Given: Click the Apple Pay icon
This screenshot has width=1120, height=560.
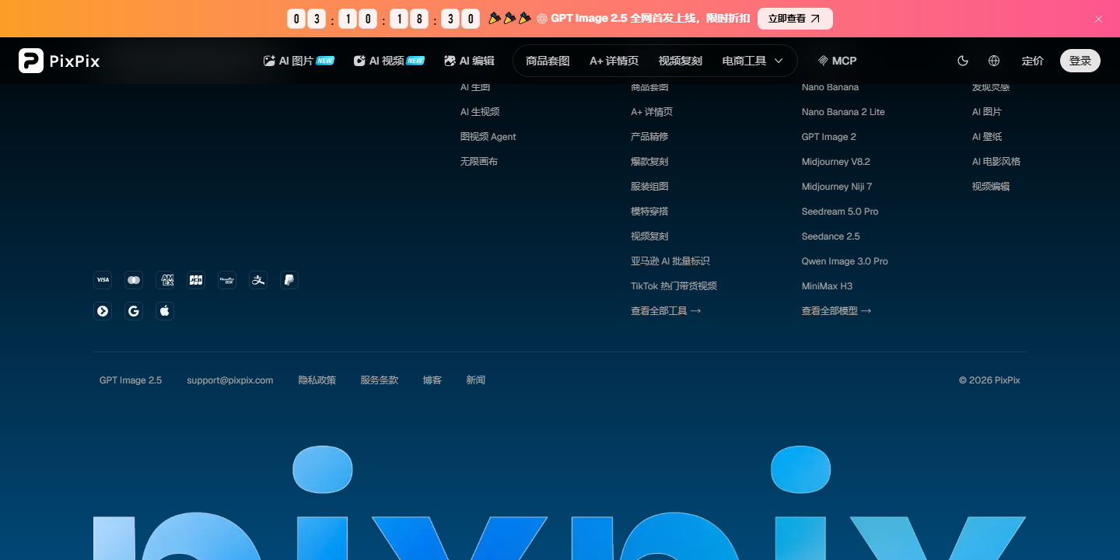Looking at the screenshot, I should coord(165,311).
